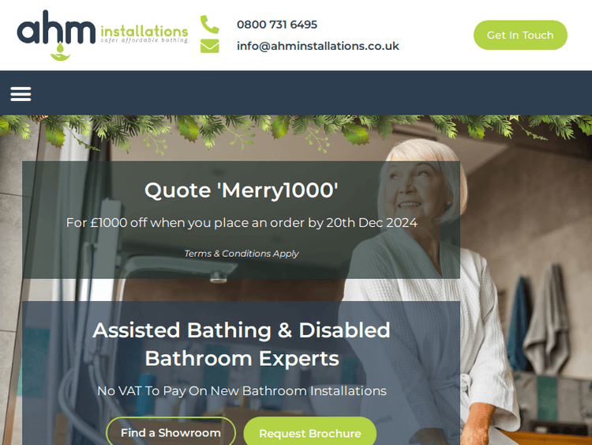This screenshot has height=445, width=592.
Task: Click the water drop hand logo icon
Action: (60, 52)
